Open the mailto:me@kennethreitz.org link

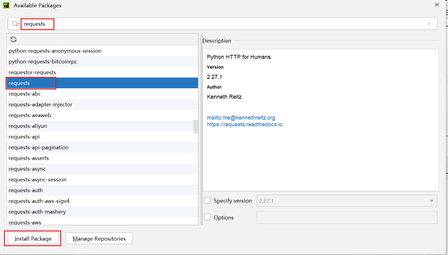tap(241, 118)
